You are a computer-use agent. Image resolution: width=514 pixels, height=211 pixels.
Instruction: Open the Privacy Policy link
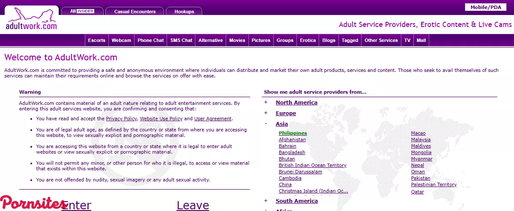(x=121, y=119)
